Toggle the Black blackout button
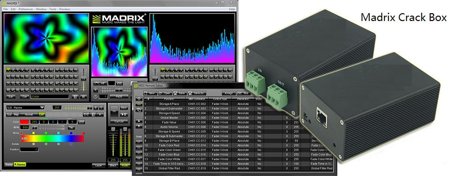The image size is (461, 176). tap(113, 165)
